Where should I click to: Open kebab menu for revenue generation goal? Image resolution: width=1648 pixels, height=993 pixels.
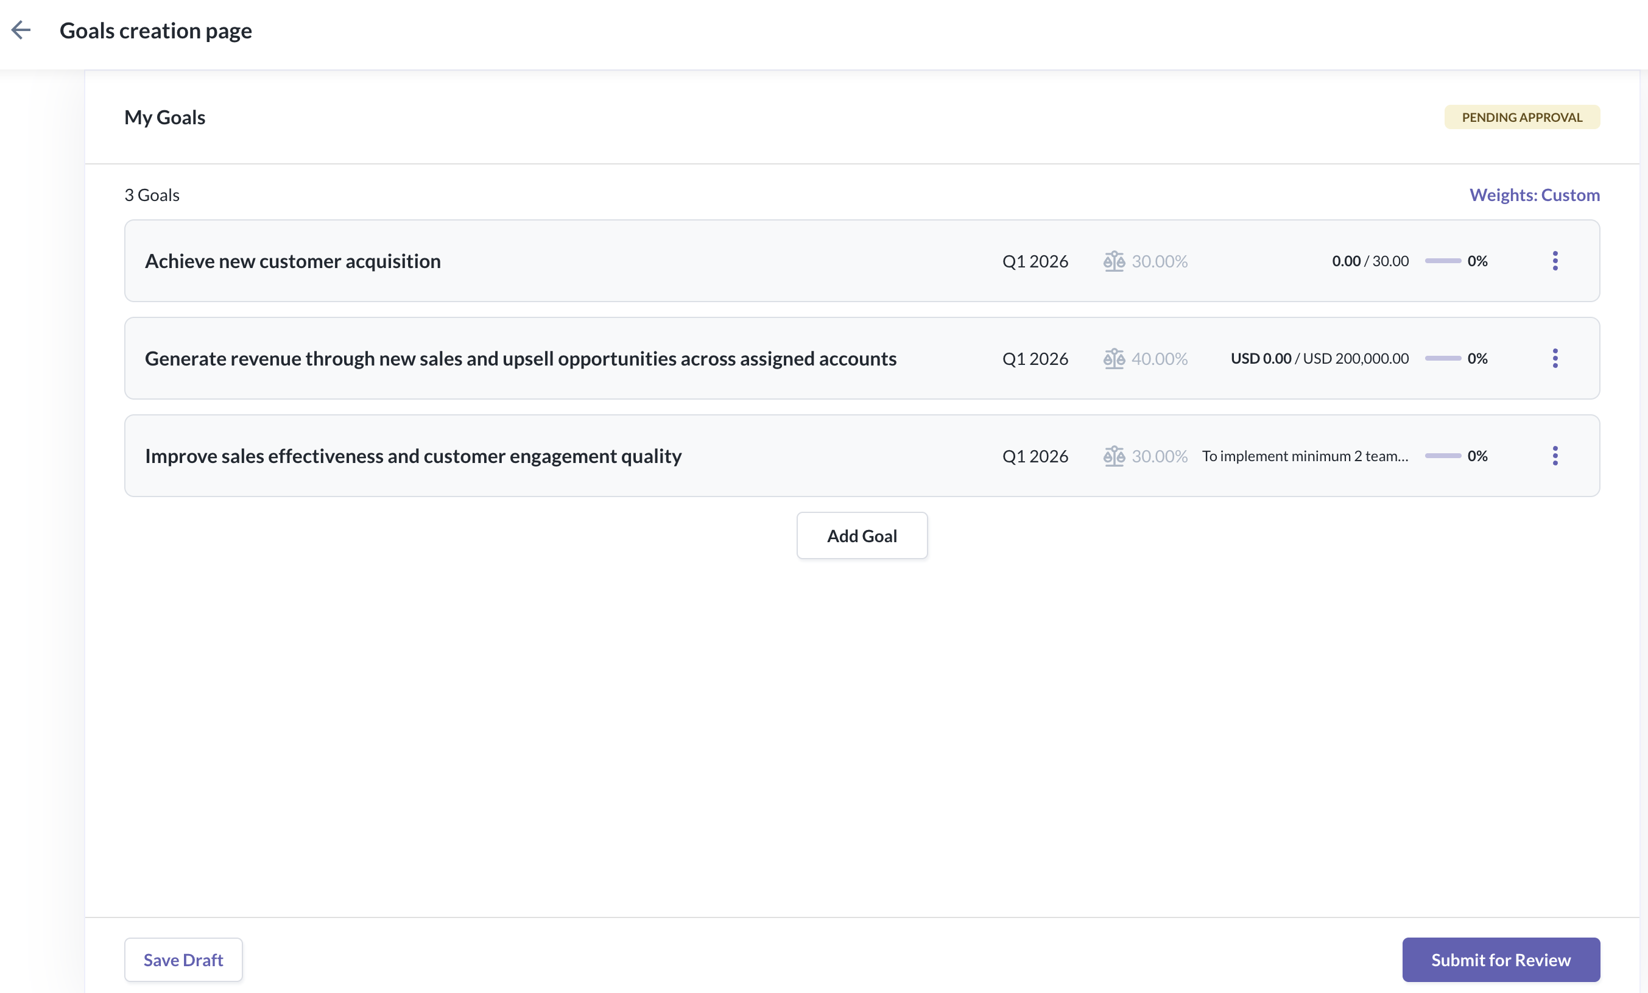coord(1554,359)
